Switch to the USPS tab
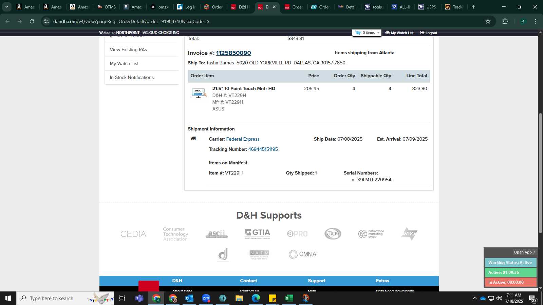543x305 pixels. 428,7
